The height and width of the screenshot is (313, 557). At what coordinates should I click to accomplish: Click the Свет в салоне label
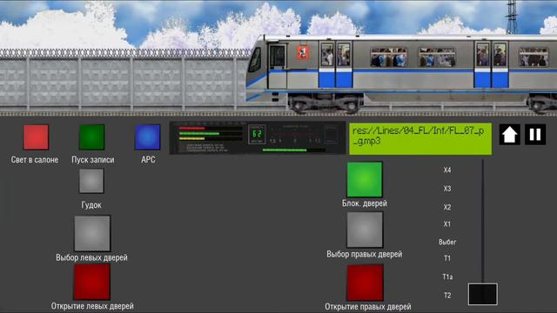tap(35, 160)
